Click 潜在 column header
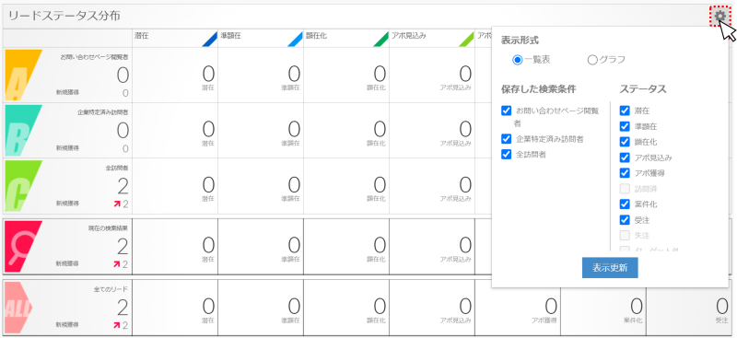 pos(175,38)
